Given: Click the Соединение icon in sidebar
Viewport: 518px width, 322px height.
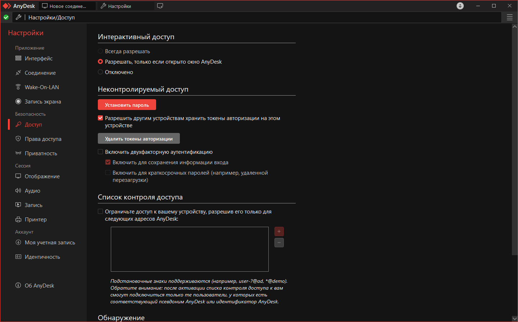Looking at the screenshot, I should 18,73.
